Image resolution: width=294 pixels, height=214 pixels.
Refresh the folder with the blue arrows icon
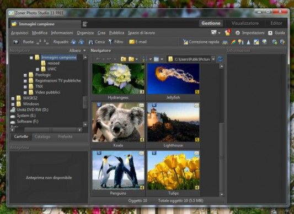[220, 59]
